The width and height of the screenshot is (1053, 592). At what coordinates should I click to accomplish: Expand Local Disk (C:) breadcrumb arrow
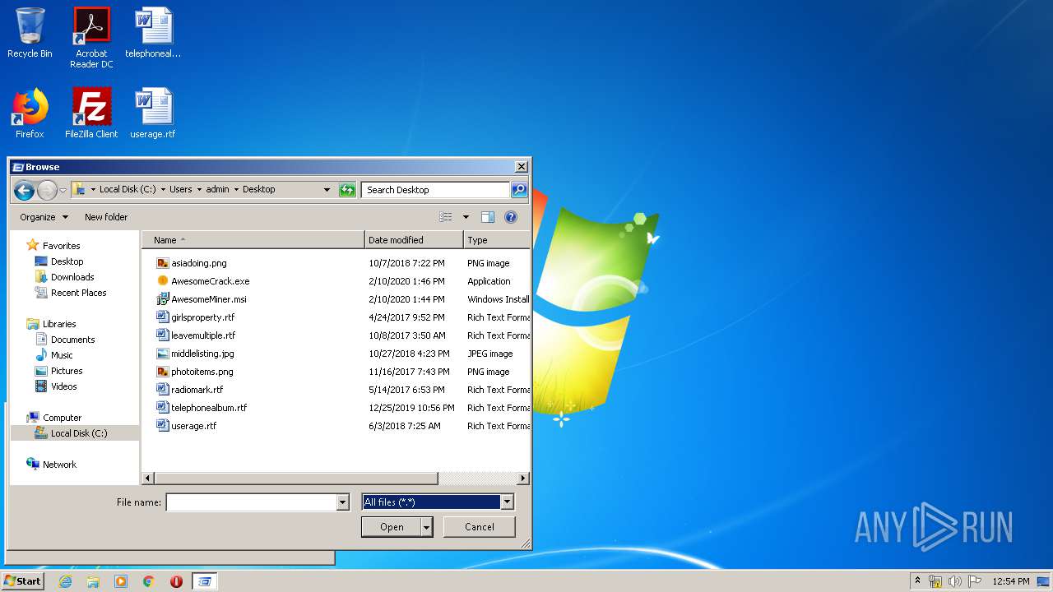tap(163, 190)
